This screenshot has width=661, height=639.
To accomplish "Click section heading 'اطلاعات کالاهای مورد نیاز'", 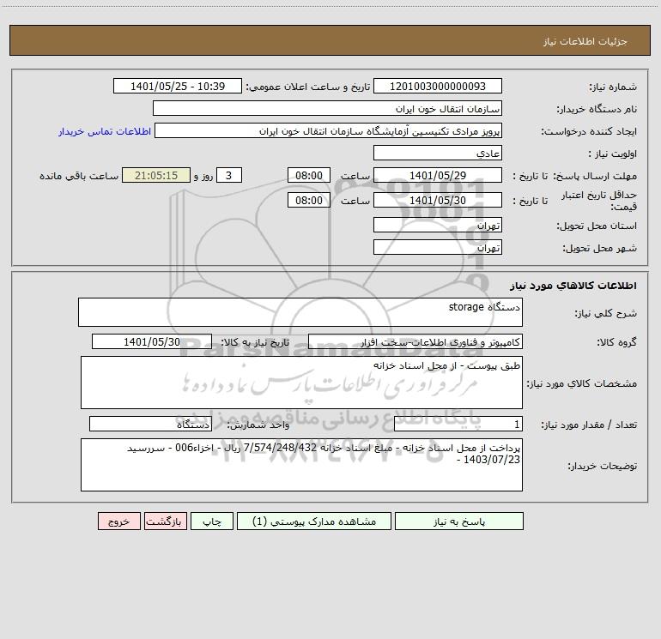I will 573,286.
